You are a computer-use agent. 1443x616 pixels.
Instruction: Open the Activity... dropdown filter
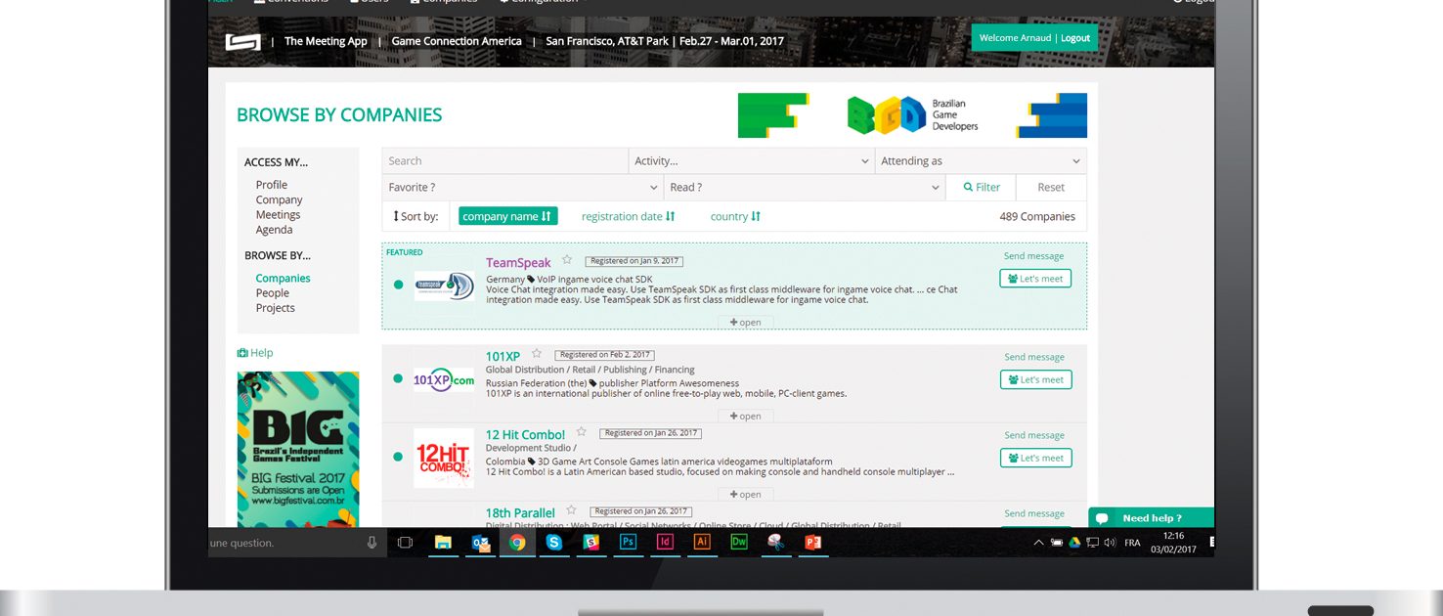[752, 160]
